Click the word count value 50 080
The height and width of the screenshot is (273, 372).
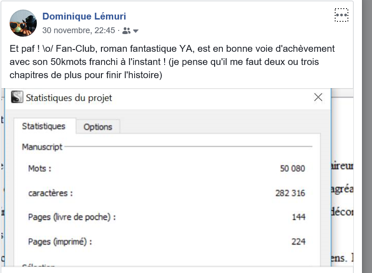pyautogui.click(x=292, y=169)
